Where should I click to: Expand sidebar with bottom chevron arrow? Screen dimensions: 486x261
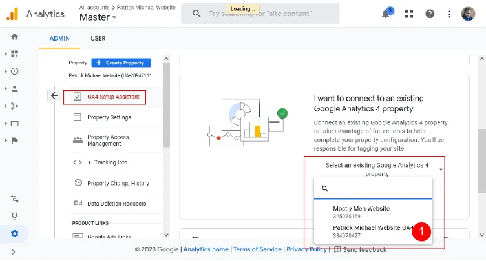pyautogui.click(x=14, y=252)
